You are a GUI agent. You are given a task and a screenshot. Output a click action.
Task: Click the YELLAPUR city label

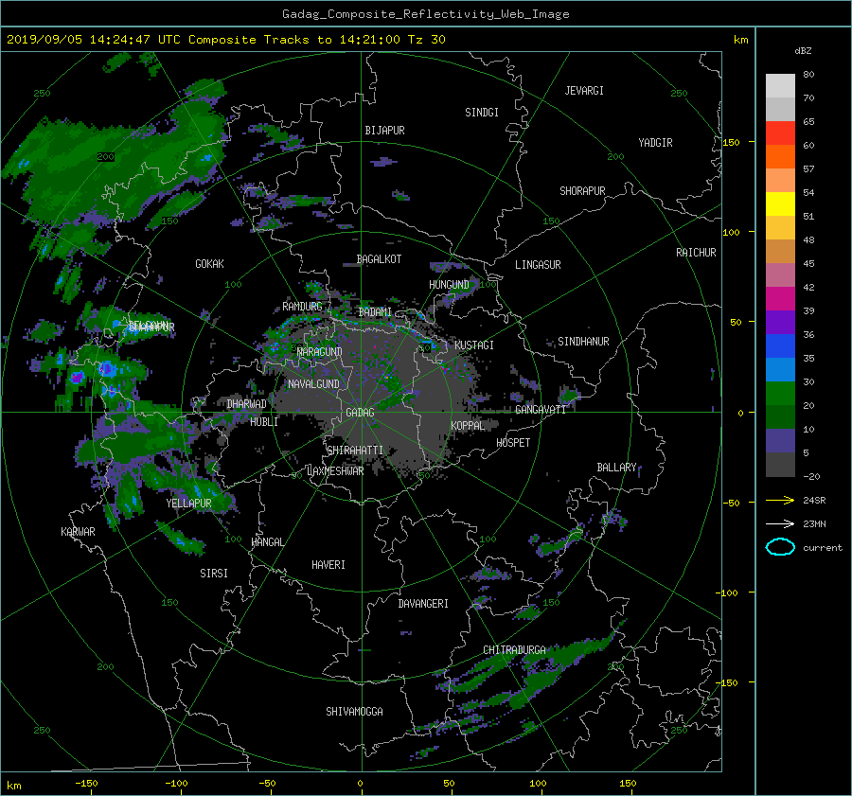tap(188, 504)
